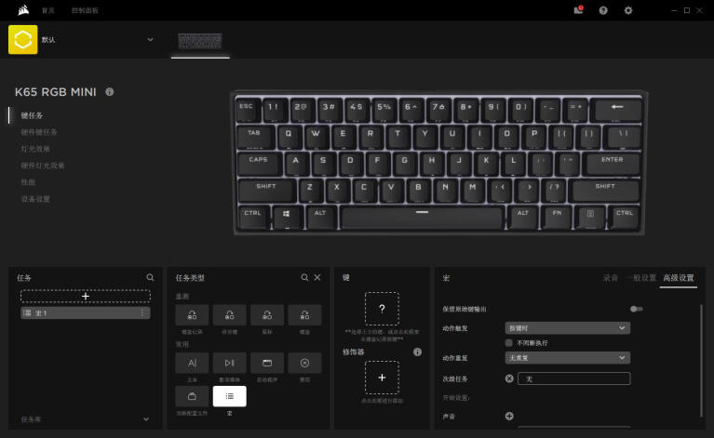
Task: Select the text (A|) task type
Action: click(192, 363)
